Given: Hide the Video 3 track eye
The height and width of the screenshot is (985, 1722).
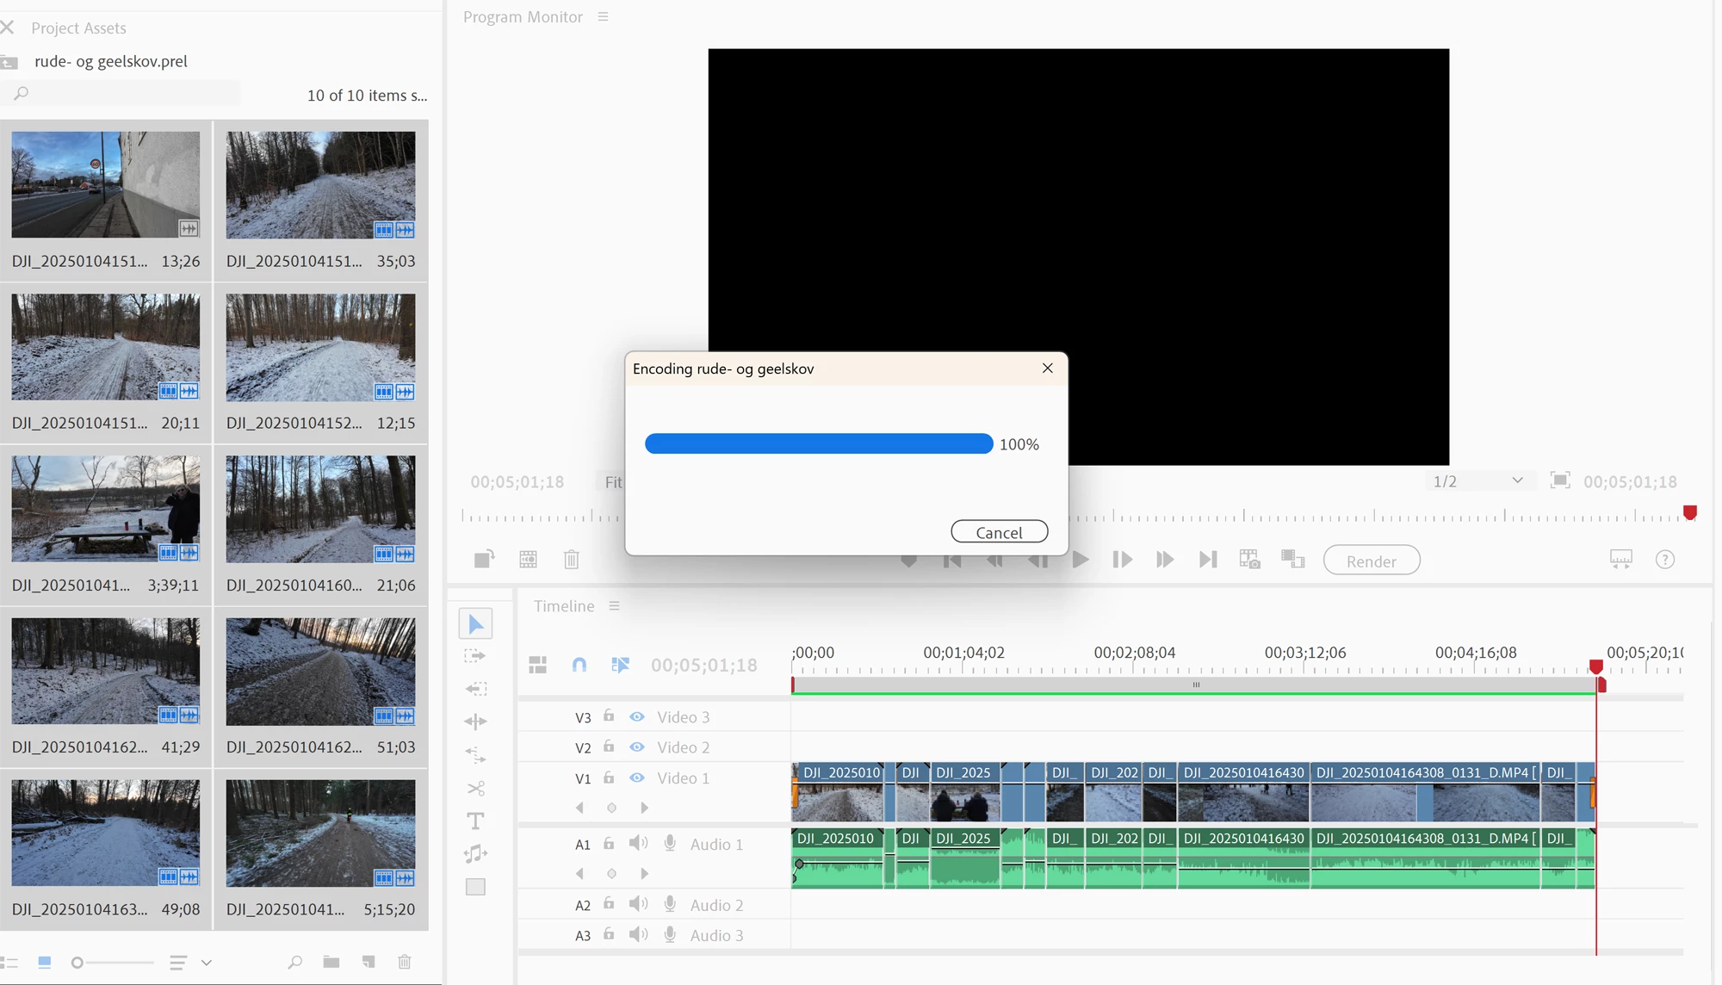Looking at the screenshot, I should click(637, 716).
